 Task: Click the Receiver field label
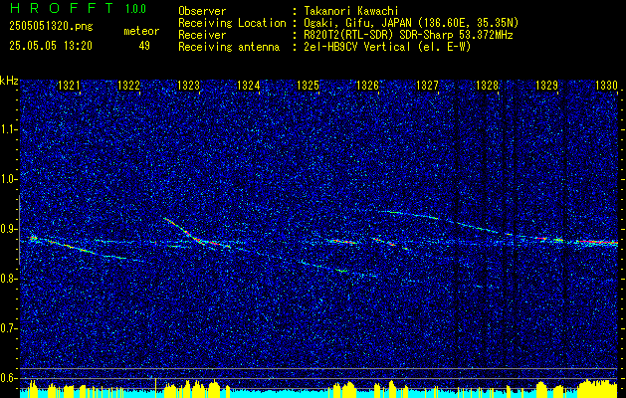202,36
